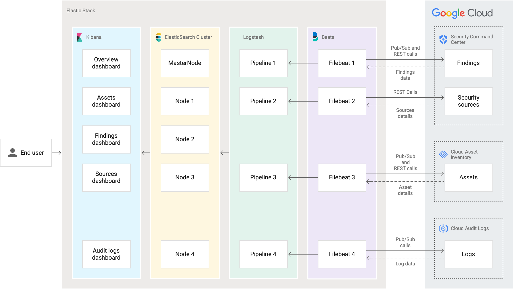Viewport: 513px width, 289px height.
Task: Click the ElasticSearch Cluster icon
Action: (158, 37)
